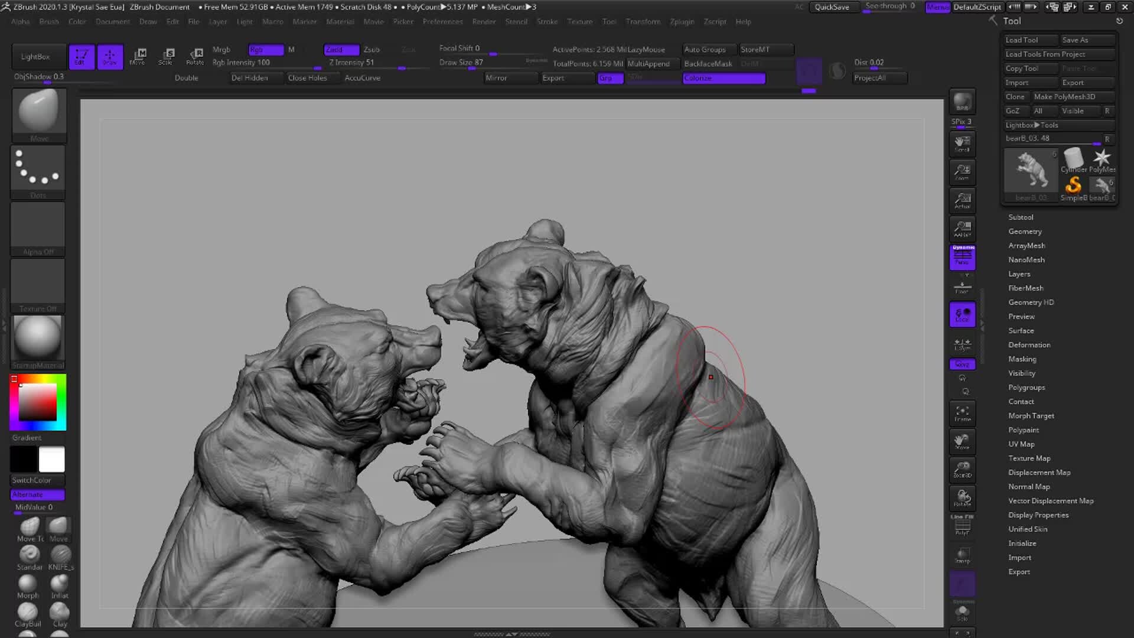Enable BackfaceMask

[x=708, y=63]
